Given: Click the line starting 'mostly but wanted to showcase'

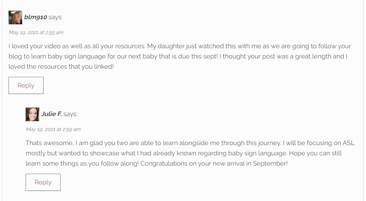Looking at the screenshot, I should point(184,153).
